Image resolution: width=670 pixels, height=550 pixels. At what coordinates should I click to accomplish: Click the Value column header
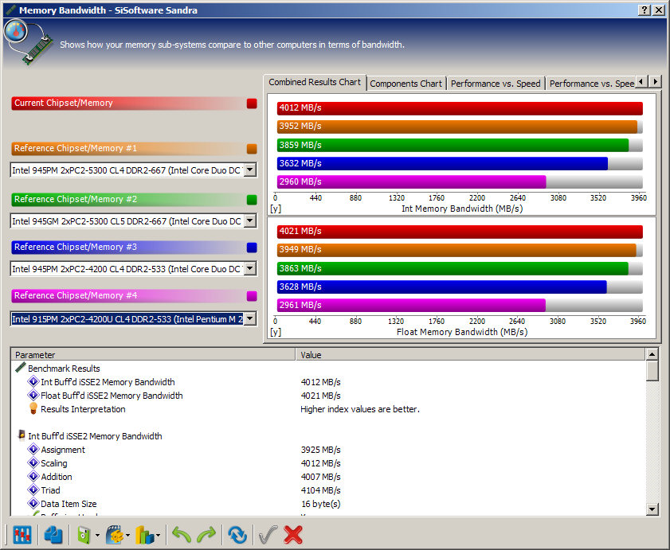(x=470, y=354)
